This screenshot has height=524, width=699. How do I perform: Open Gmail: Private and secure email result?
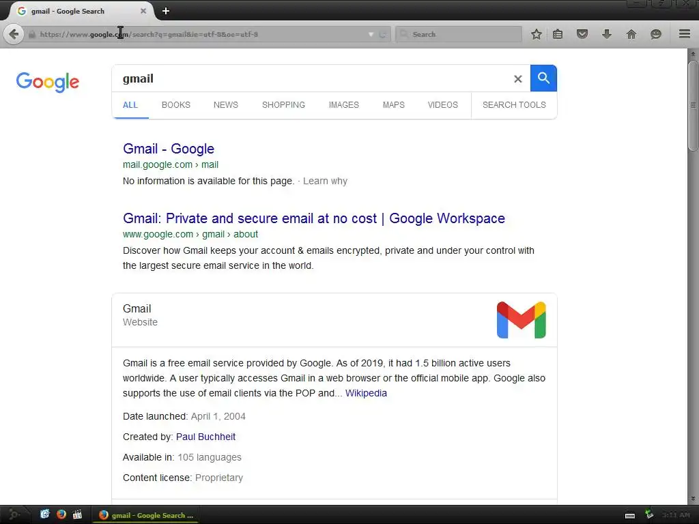click(314, 218)
